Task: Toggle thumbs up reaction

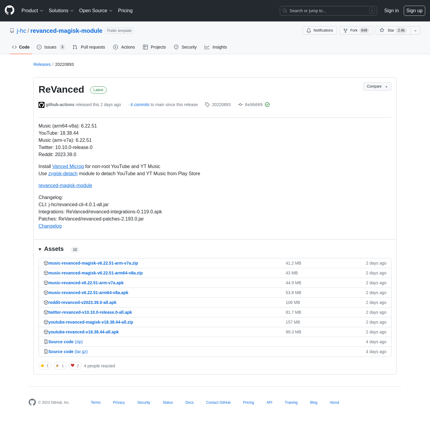Action: [45, 366]
